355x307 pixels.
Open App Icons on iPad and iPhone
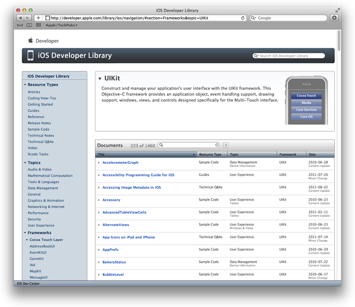(129, 237)
